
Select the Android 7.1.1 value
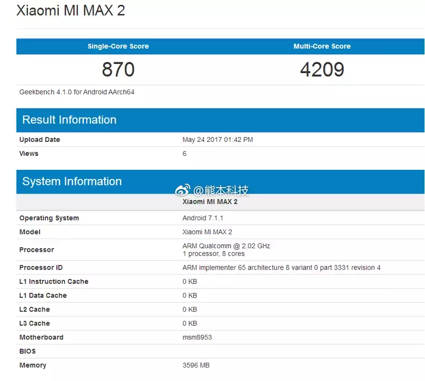point(203,218)
